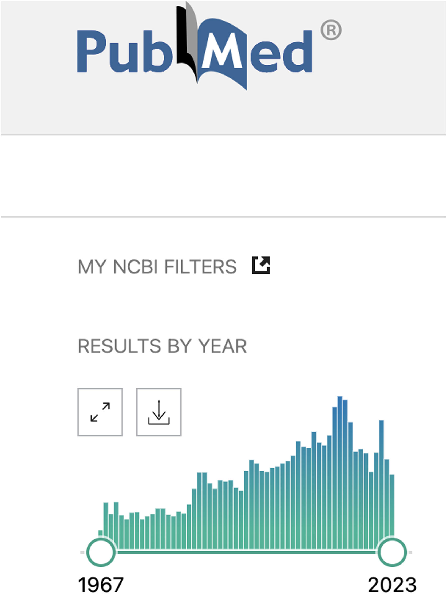Grab the left slider handle at 1967
Image resolution: width=447 pixels, height=596 pixels.
click(101, 552)
